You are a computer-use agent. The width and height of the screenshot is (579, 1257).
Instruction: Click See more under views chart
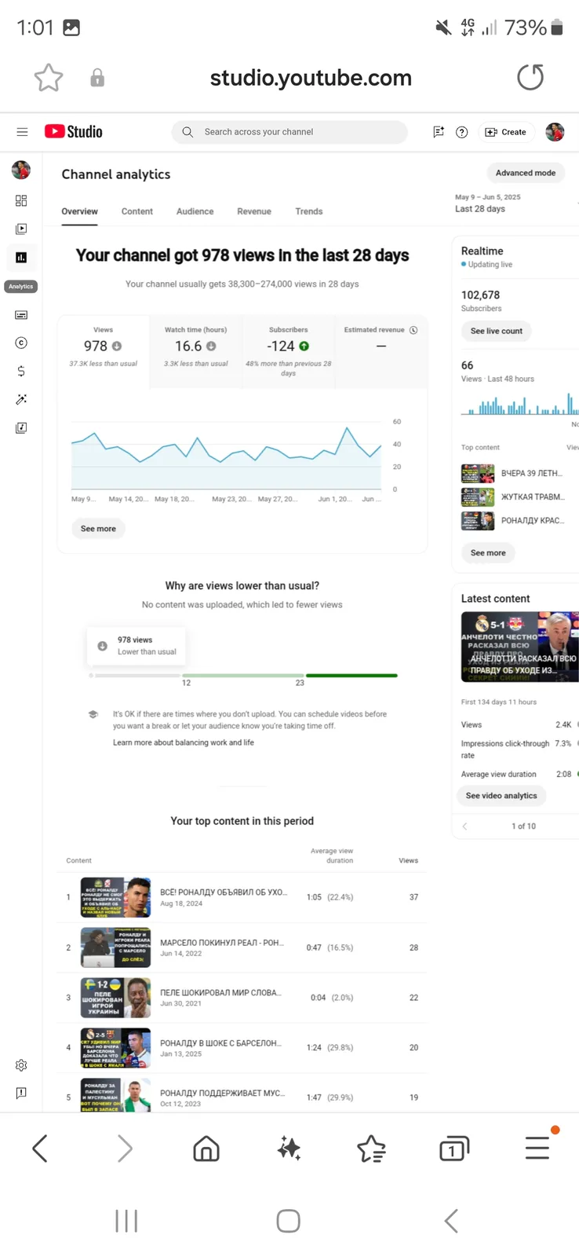98,529
